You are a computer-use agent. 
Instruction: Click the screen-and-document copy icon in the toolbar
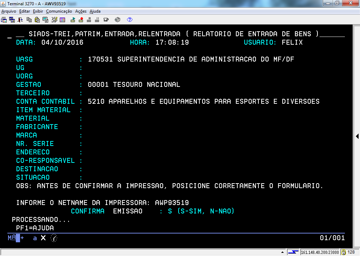(45, 20)
